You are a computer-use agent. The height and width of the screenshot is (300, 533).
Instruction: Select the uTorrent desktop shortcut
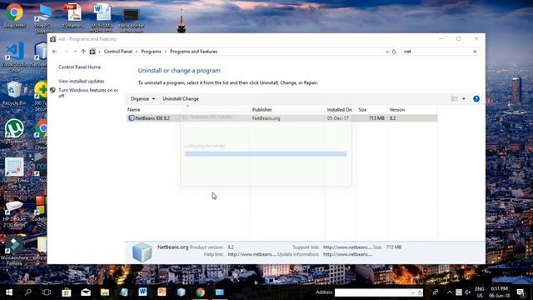[14, 132]
